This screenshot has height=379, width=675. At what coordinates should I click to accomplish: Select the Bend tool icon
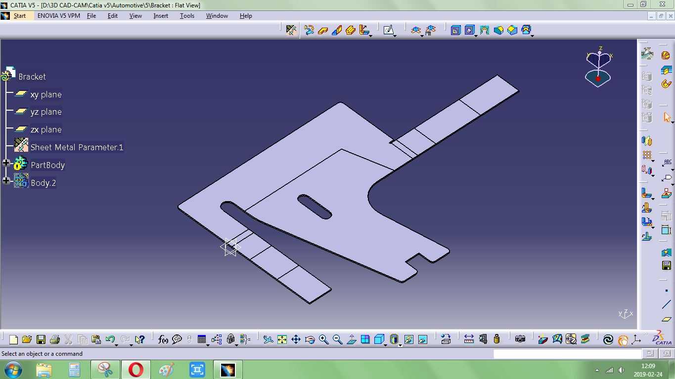[364, 30]
